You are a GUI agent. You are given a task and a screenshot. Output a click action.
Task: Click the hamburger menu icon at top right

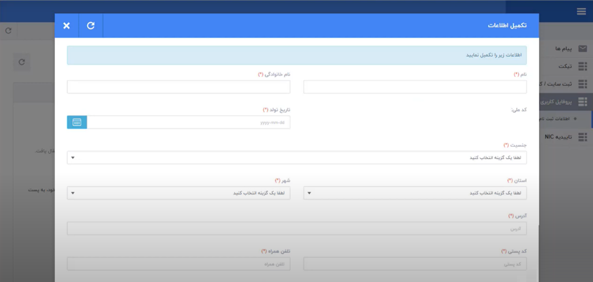581,12
